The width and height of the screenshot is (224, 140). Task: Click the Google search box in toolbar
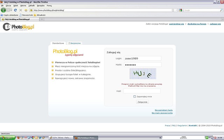point(202,10)
